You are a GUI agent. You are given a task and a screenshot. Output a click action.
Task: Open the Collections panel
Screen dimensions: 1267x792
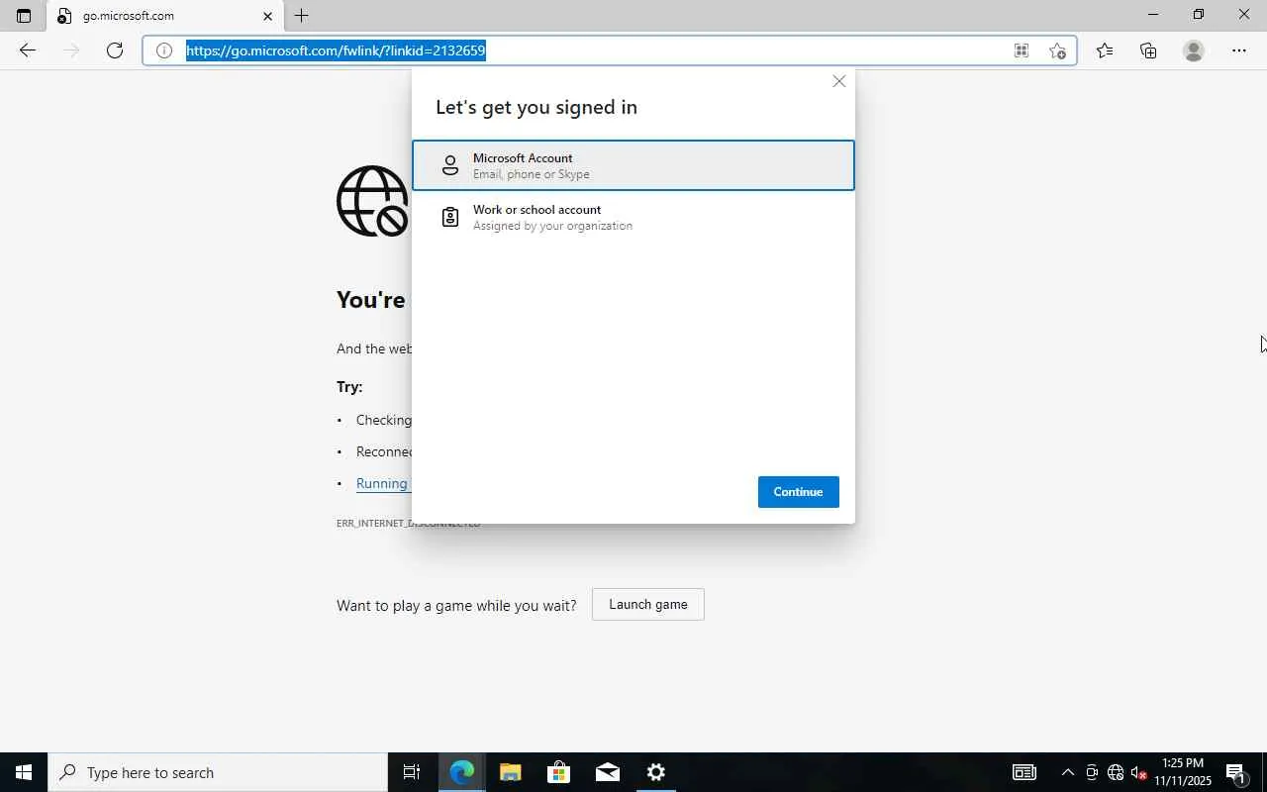coord(1148,50)
